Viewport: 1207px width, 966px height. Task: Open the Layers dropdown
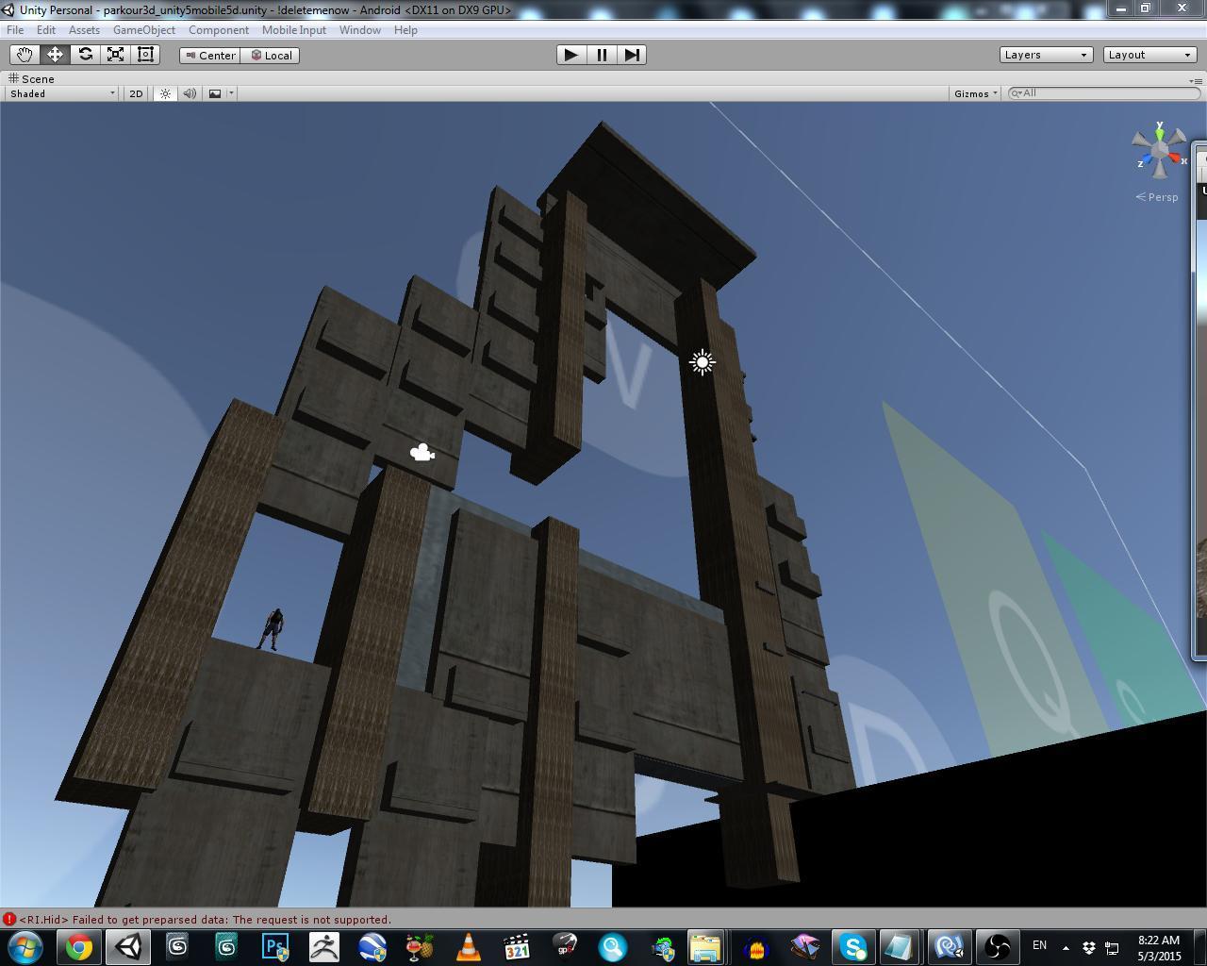(1045, 54)
